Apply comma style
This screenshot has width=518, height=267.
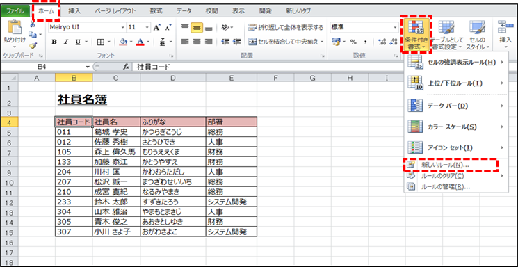[365, 42]
